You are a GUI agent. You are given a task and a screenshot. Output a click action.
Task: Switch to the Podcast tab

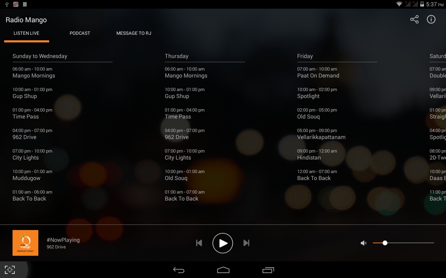[80, 33]
